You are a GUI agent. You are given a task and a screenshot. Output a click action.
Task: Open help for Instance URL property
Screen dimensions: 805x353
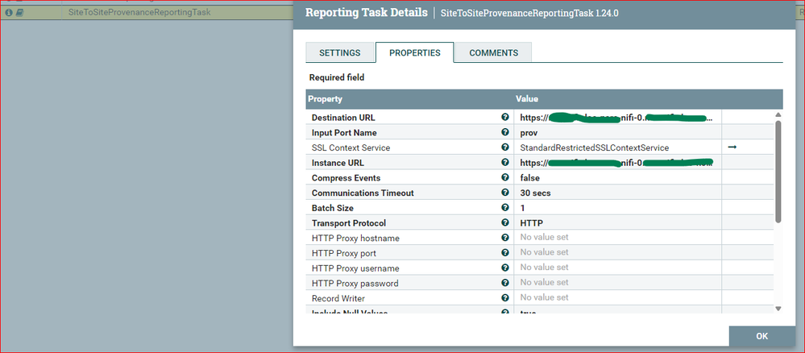coord(505,162)
